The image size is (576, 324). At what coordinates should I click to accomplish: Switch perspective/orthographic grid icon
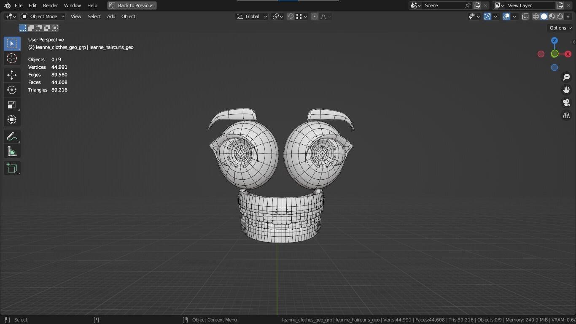pyautogui.click(x=566, y=115)
